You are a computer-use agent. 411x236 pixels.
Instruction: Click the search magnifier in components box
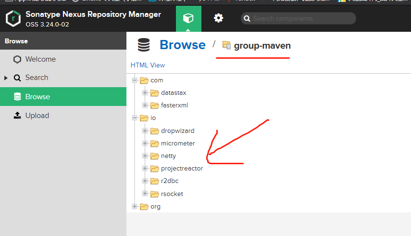(x=247, y=19)
